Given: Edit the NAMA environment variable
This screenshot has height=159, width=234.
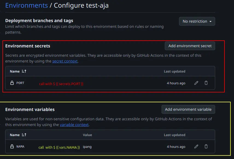Looking at the screenshot, I should [x=196, y=146].
